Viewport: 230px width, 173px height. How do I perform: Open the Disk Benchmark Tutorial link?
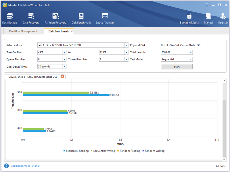[x=25, y=166]
